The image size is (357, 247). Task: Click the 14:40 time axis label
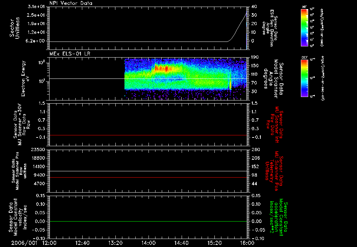[x=181, y=243]
